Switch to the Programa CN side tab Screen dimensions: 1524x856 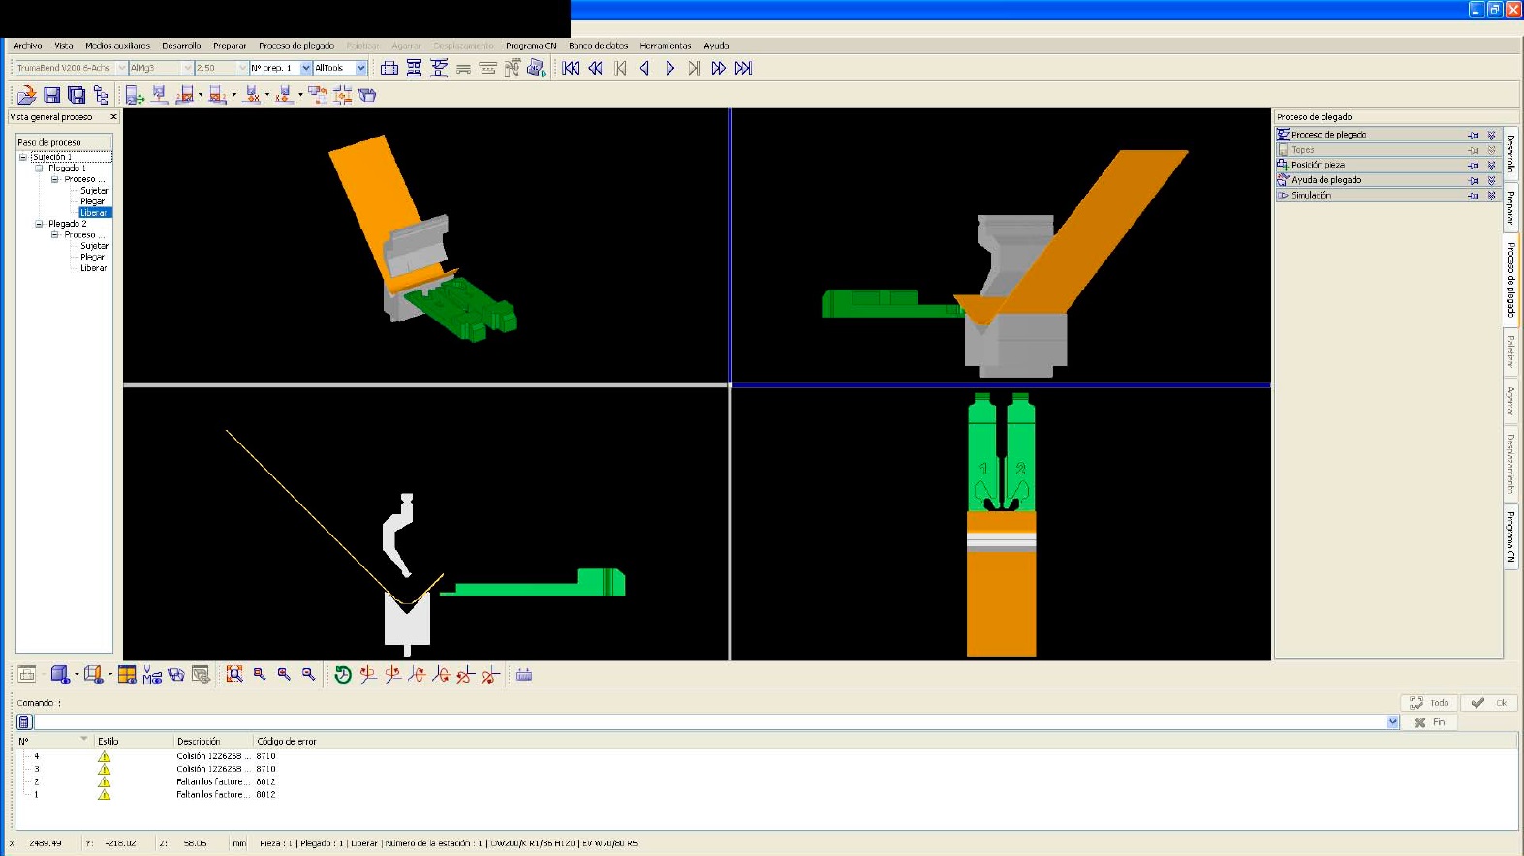[x=1509, y=536]
